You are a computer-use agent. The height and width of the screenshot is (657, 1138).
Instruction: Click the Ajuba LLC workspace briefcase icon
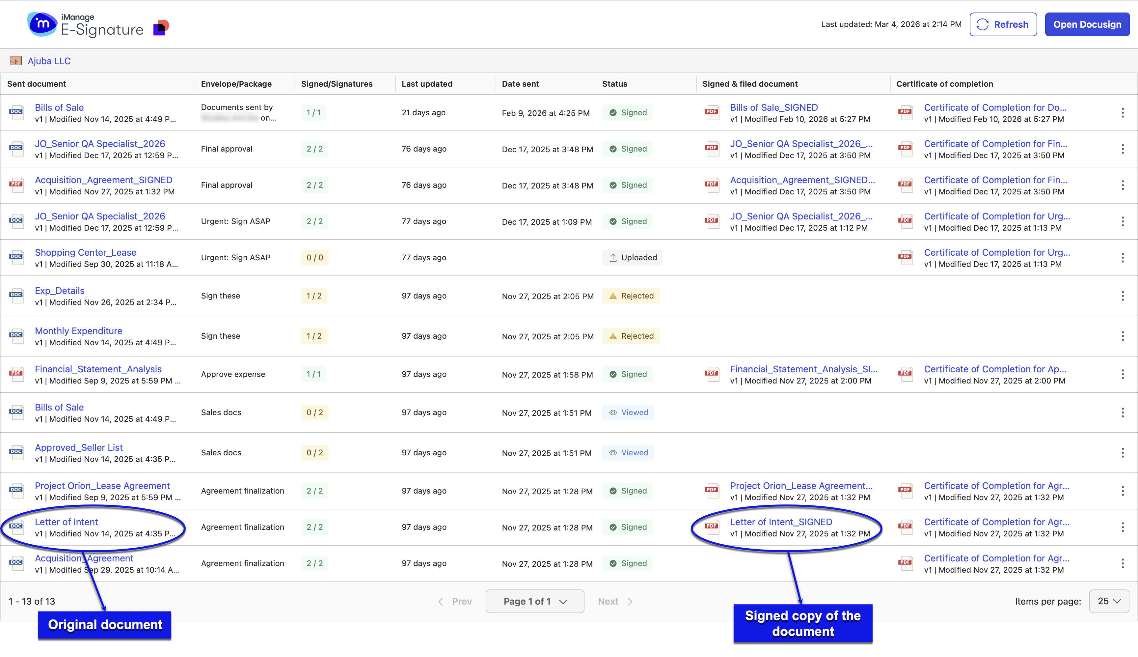[16, 61]
